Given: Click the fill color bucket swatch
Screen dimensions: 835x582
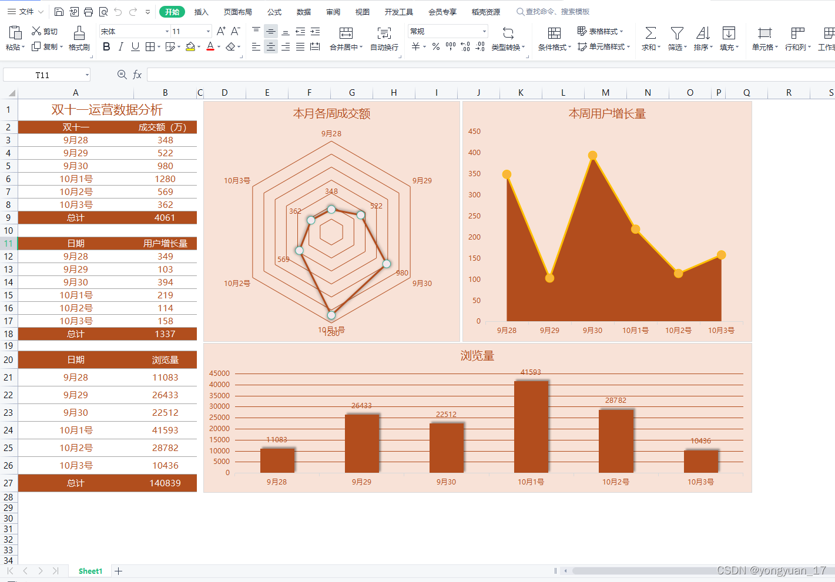Looking at the screenshot, I should pyautogui.click(x=190, y=46).
